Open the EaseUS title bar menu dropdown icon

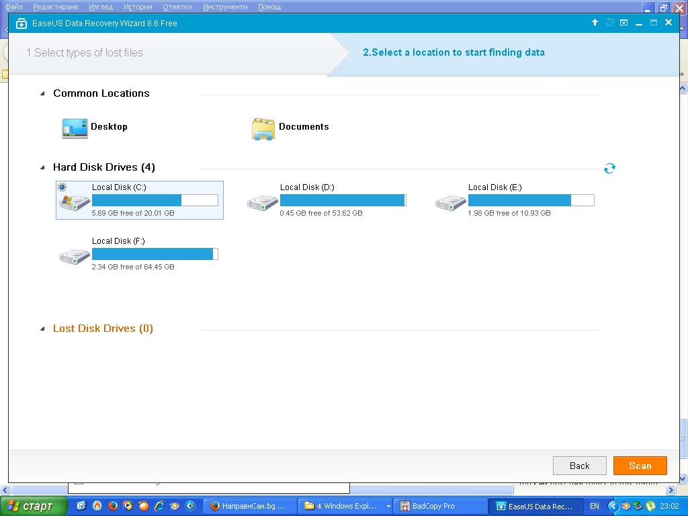pos(623,22)
